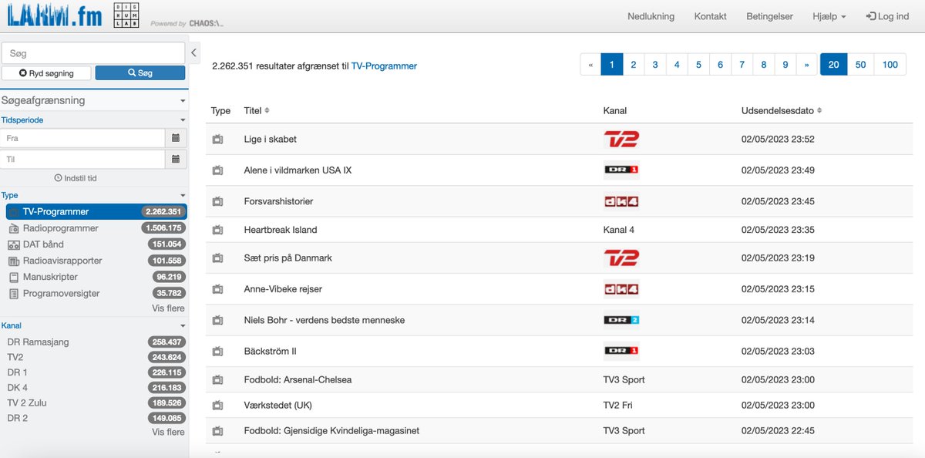The width and height of the screenshot is (925, 458).
Task: Open the Hjælp dropdown menu
Action: [829, 16]
